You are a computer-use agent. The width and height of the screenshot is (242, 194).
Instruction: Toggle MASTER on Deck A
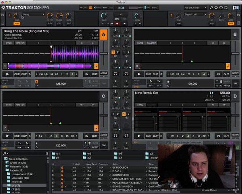(20, 43)
